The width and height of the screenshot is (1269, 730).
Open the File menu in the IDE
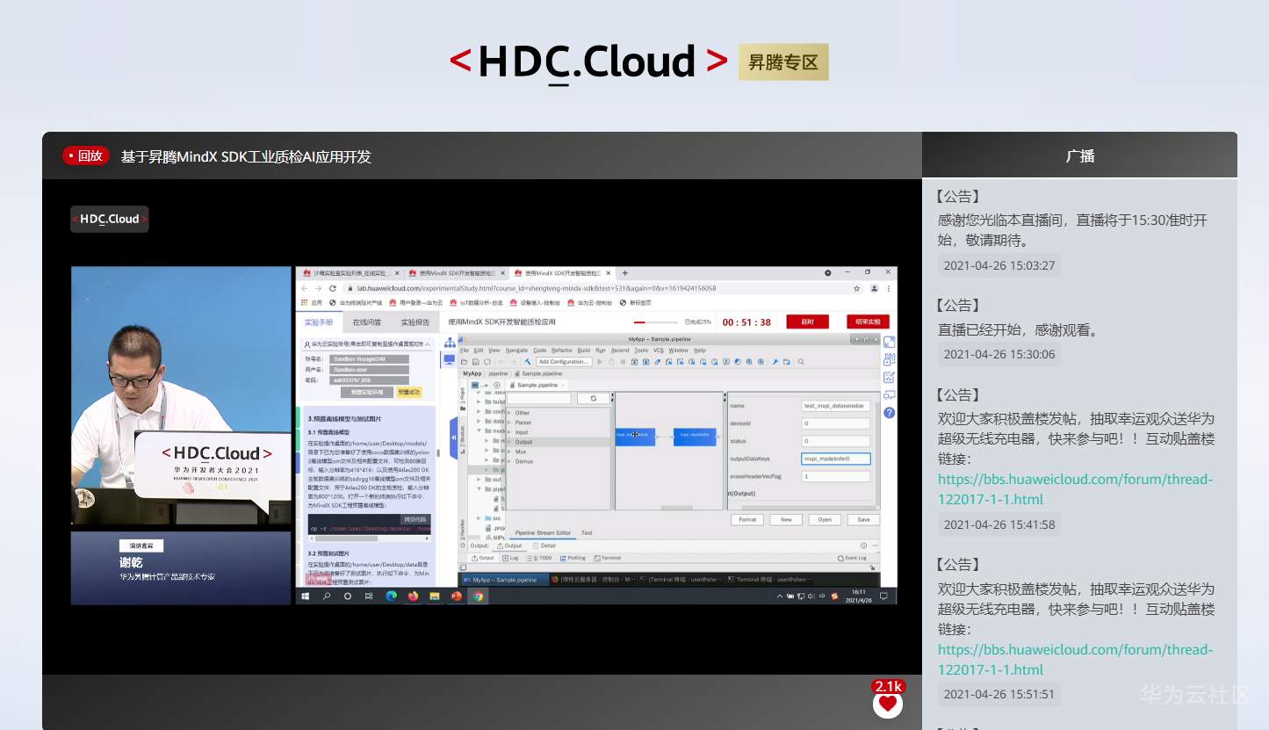click(x=465, y=351)
